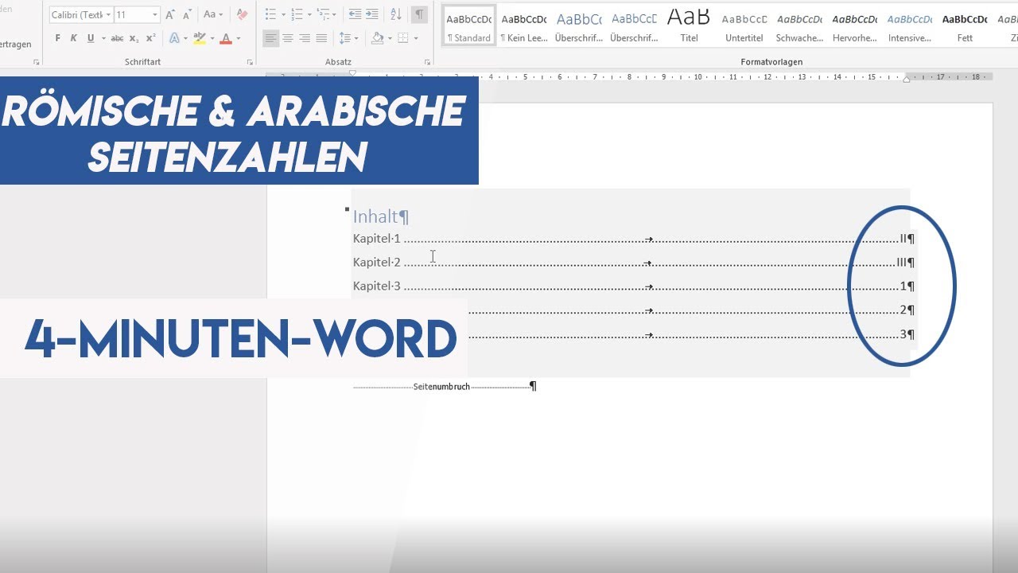This screenshot has width=1018, height=573.
Task: Apply the Kein Leerraum style
Action: (524, 26)
